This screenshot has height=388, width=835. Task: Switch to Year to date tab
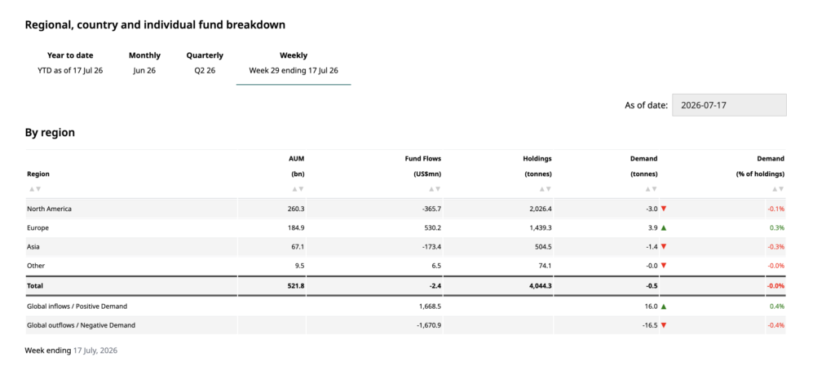pyautogui.click(x=70, y=63)
